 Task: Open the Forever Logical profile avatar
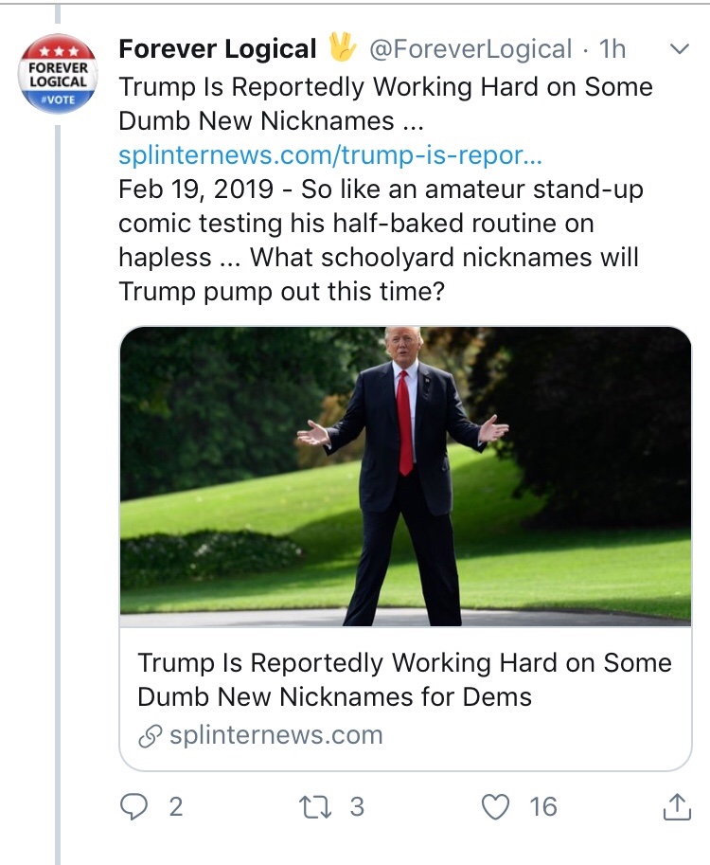tap(59, 73)
